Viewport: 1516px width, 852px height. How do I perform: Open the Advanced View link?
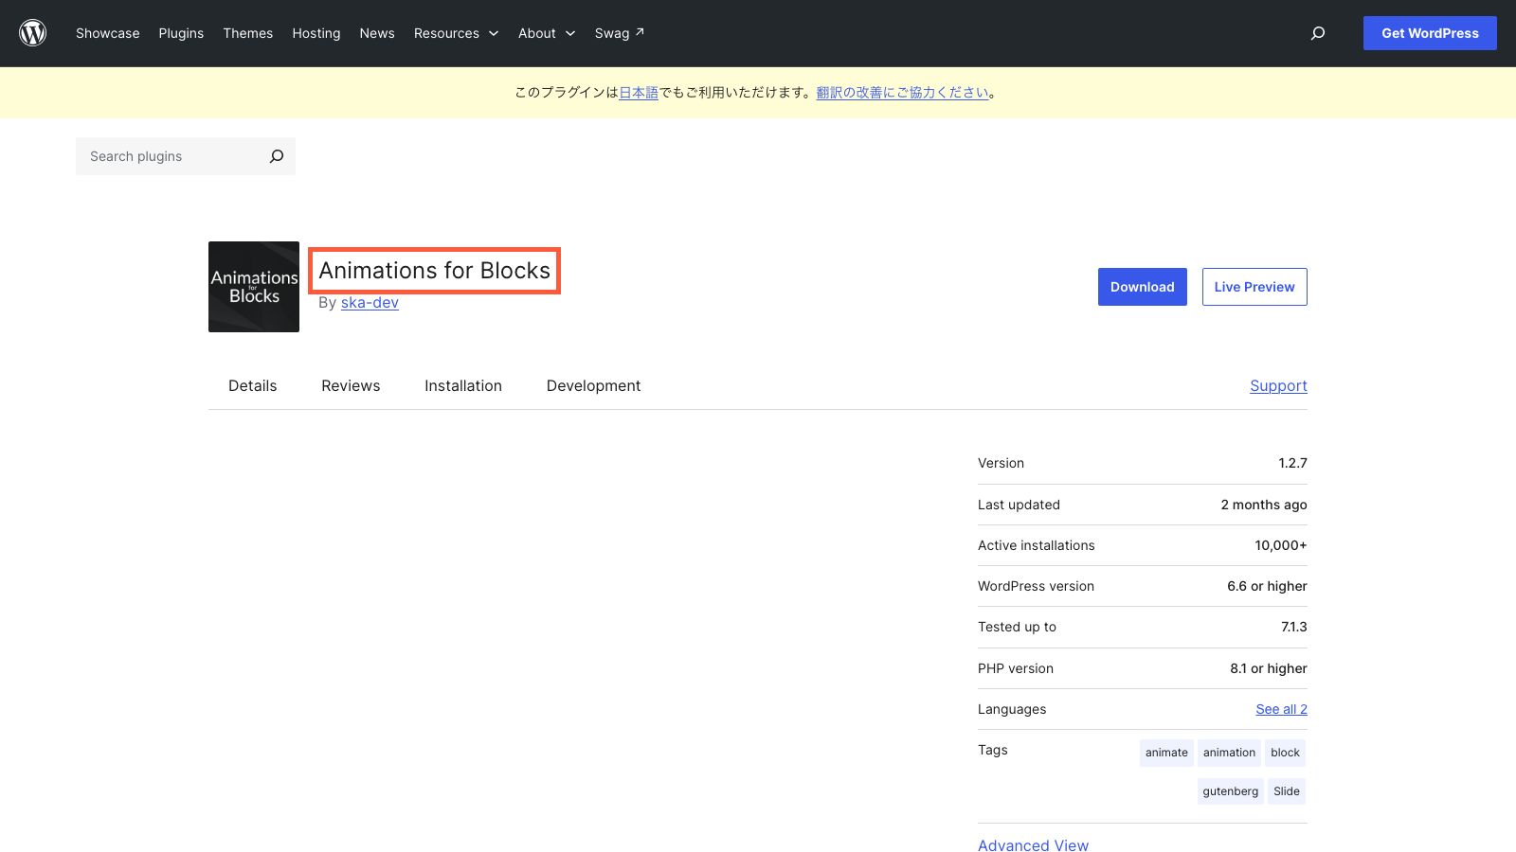point(1034,845)
